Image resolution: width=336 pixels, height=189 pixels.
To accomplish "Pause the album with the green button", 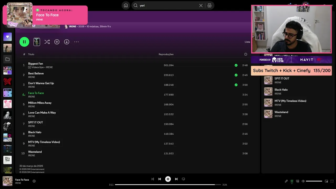I will pos(24,42).
